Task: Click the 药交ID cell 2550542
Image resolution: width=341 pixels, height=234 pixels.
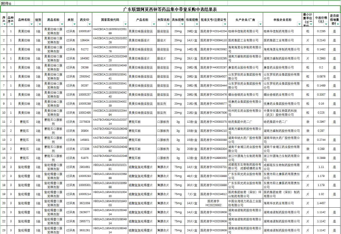Action: [x=85, y=76]
